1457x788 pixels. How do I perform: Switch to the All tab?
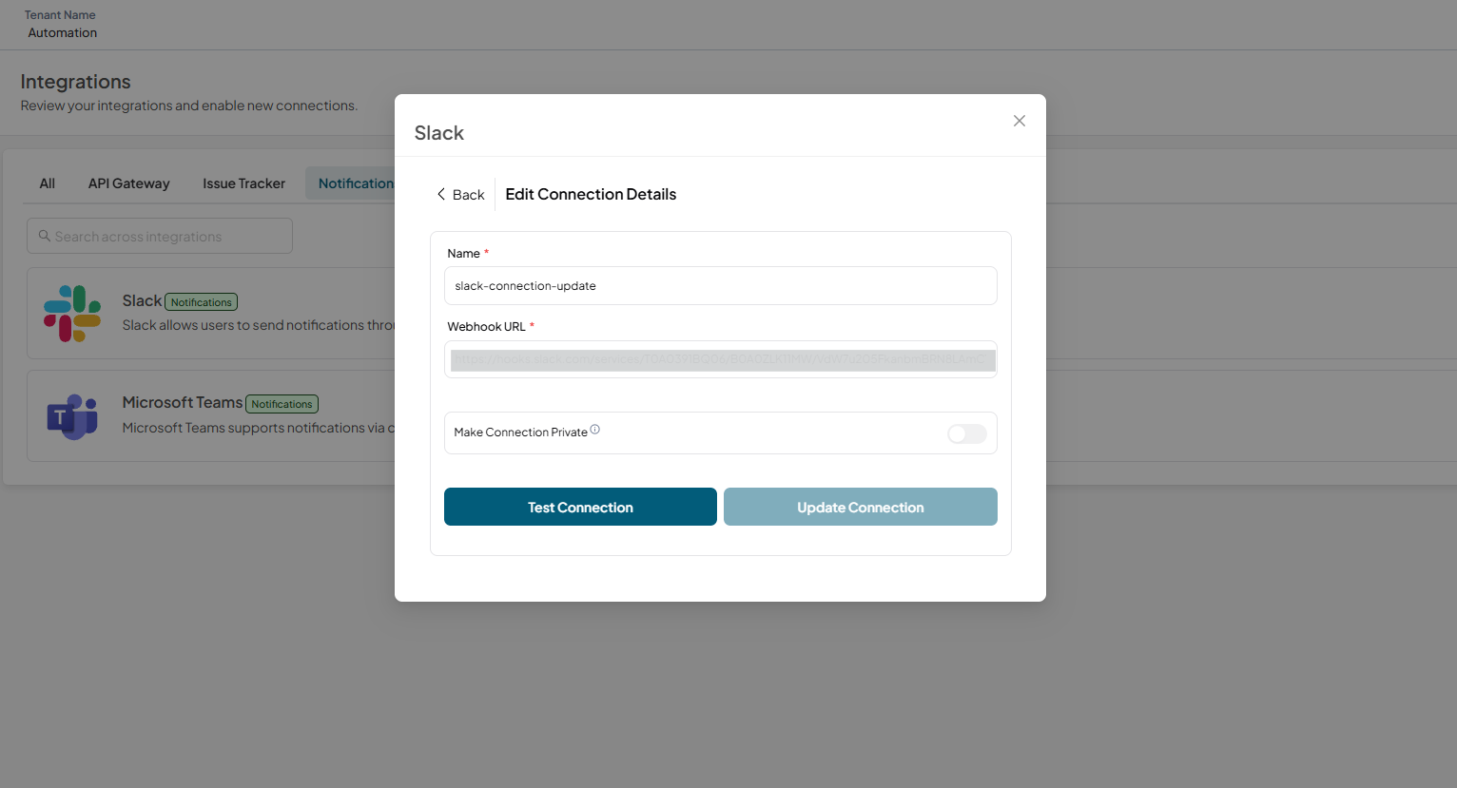click(x=48, y=183)
